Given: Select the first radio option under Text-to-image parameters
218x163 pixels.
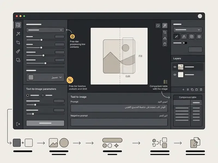Looking at the screenshot, I should pyautogui.click(x=28, y=95).
